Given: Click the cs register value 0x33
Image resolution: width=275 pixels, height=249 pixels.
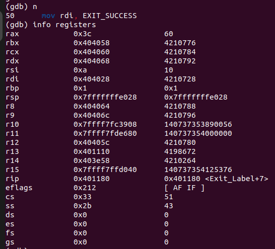Looking at the screenshot, I should tap(83, 197).
